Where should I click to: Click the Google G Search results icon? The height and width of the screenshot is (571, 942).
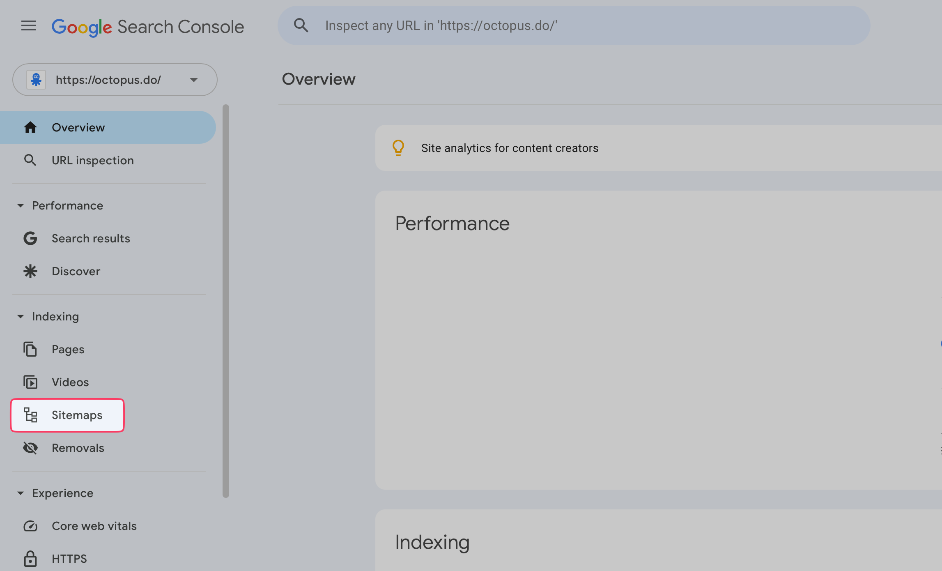(x=30, y=238)
